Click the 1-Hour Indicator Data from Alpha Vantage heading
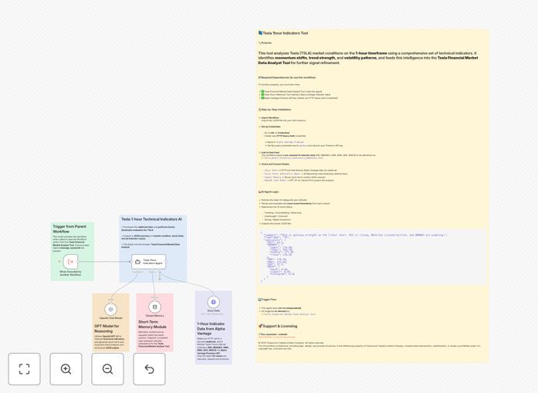Screen dimensions: 538x393 coord(211,328)
